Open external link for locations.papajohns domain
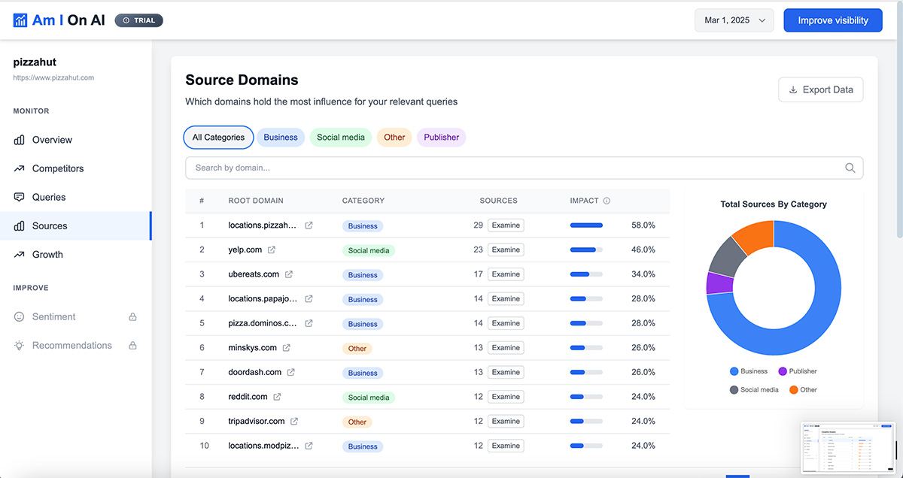Screen dimensions: 903x478 click(309, 299)
